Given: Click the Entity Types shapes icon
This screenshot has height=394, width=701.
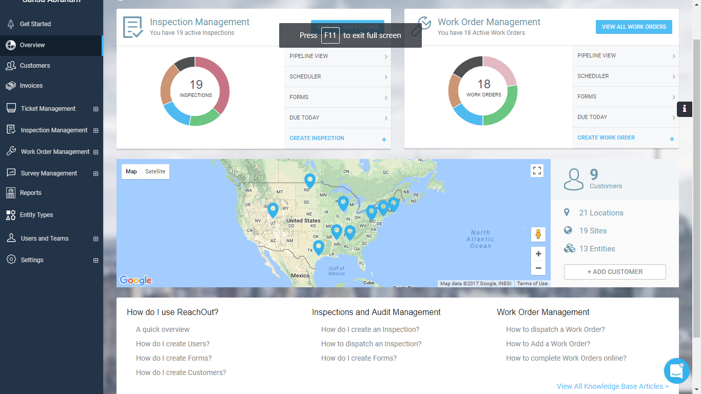Looking at the screenshot, I should tap(10, 215).
